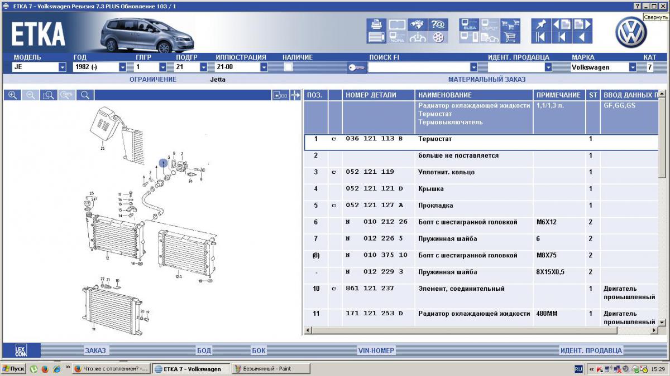670x376 pixels.
Task: Click the RU language indicator in tray
Action: pyautogui.click(x=579, y=369)
